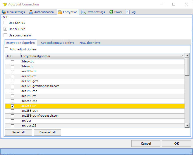This screenshot has height=155, width=193.
Task: Click the Proxy tab icon
Action: [111, 12]
